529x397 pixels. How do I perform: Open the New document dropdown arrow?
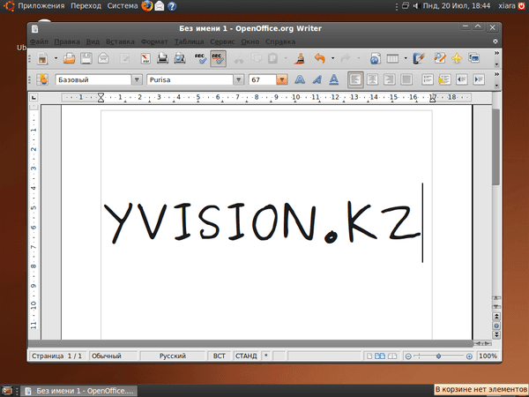pyautogui.click(x=56, y=58)
